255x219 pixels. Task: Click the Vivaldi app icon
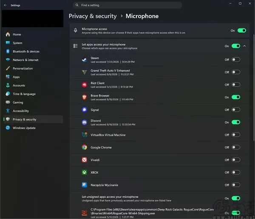pyautogui.click(x=85, y=160)
